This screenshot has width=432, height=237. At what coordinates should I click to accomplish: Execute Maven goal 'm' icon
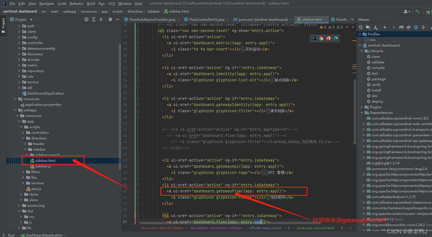pyautogui.click(x=401, y=27)
